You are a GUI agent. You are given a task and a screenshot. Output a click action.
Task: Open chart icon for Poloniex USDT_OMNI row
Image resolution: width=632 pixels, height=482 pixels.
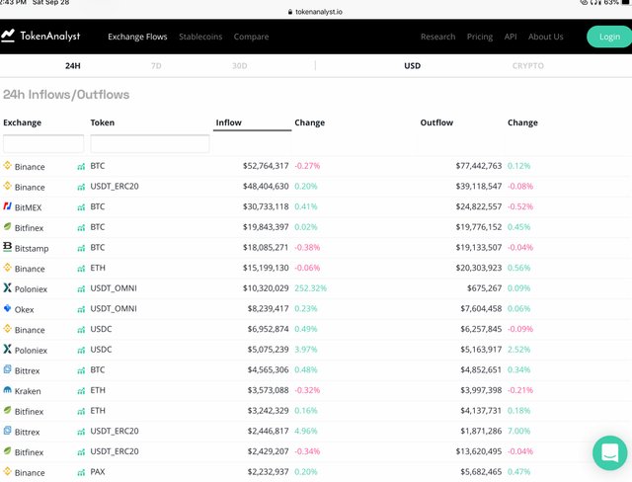click(x=81, y=289)
